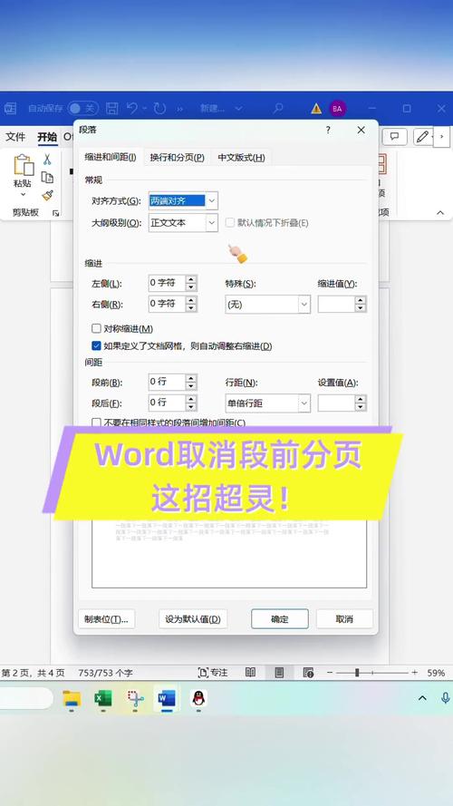
Task: Open the 特殊 indent dropdown
Action: 304,305
